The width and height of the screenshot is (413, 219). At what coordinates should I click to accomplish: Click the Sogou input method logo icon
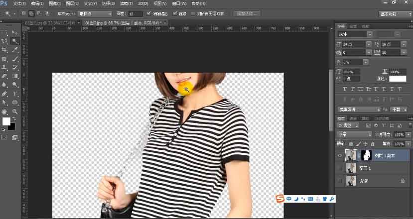pyautogui.click(x=280, y=199)
